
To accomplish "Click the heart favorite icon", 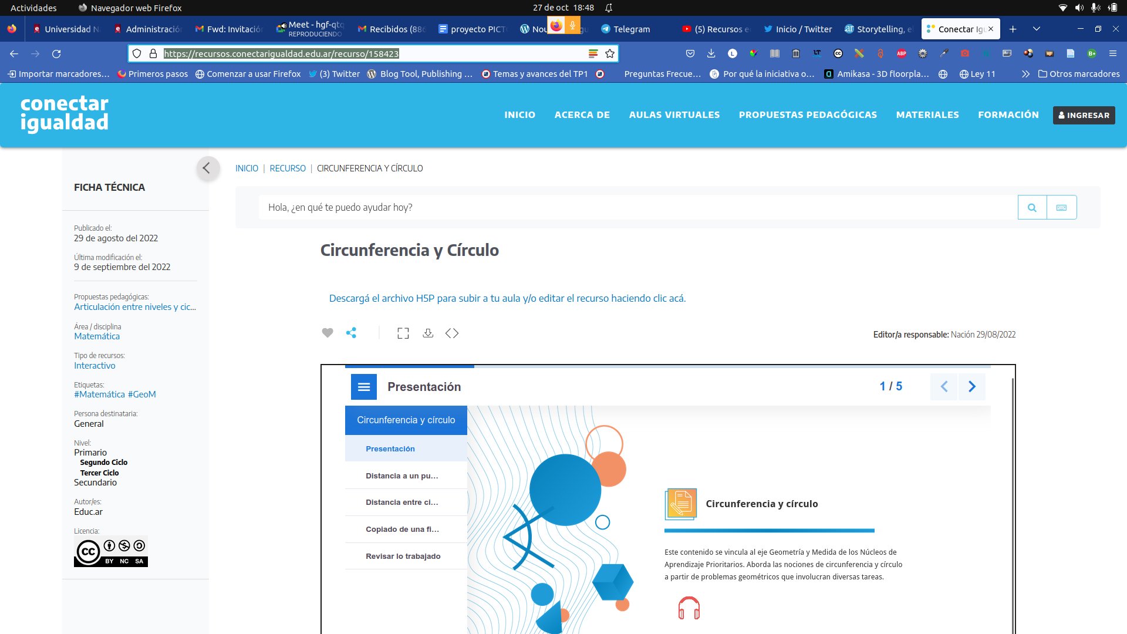I will [x=328, y=333].
